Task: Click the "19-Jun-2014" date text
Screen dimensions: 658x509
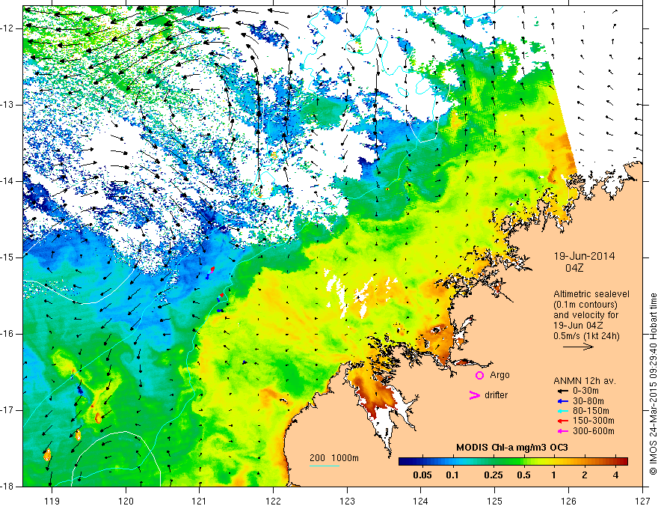Action: click(584, 256)
